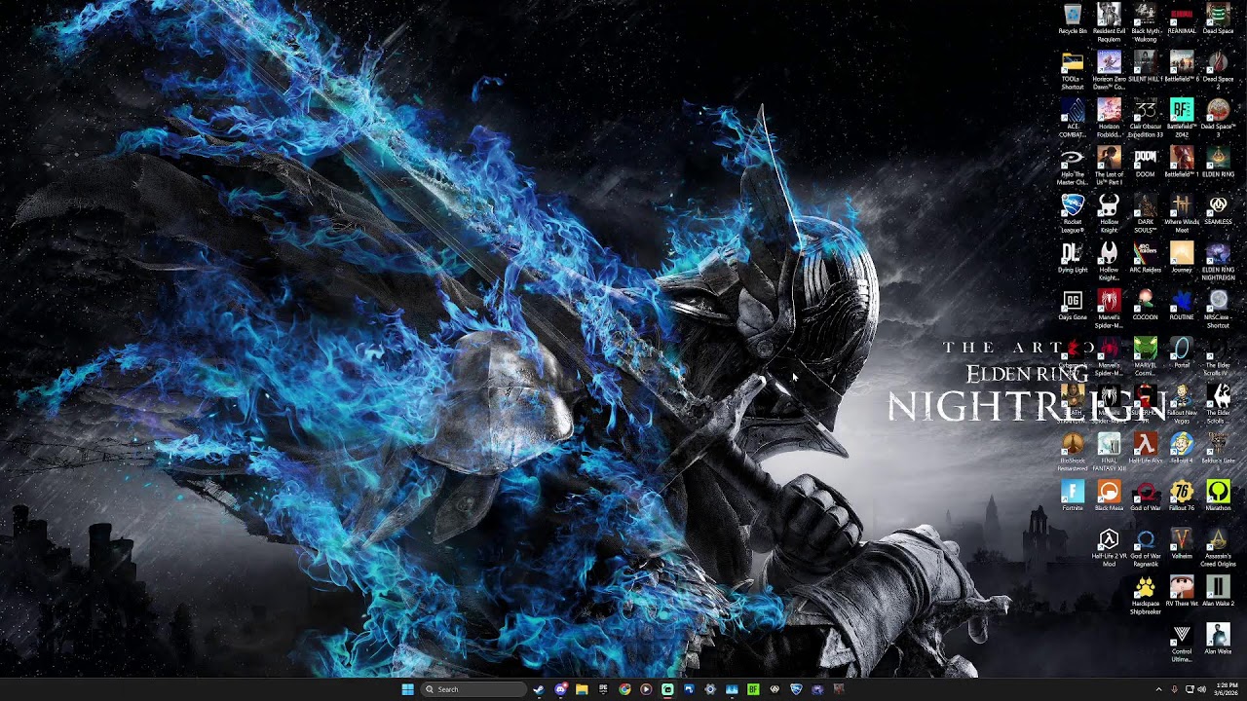Viewport: 1247px width, 701px height.
Task: Select the Where Winds Meet icon
Action: [1182, 213]
